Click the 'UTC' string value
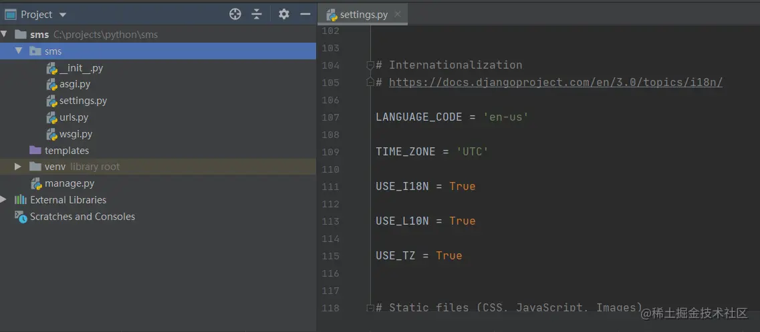The width and height of the screenshot is (760, 332). (x=472, y=152)
